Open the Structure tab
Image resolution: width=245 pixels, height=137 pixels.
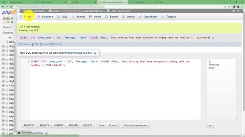click(x=45, y=17)
